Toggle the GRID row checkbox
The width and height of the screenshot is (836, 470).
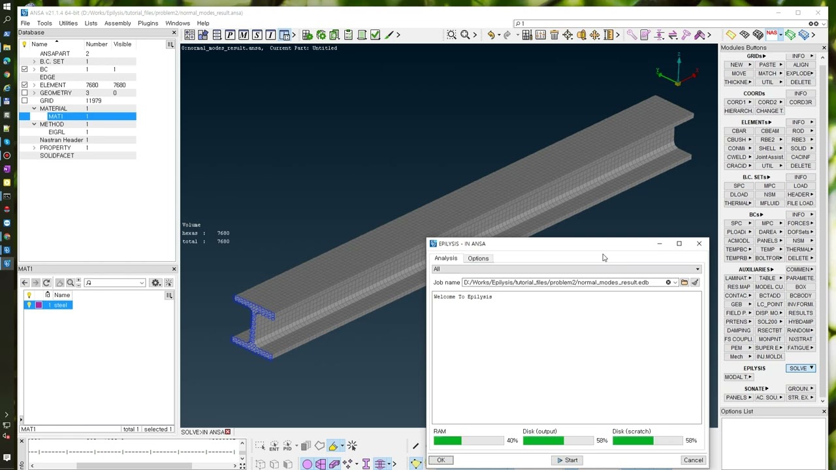(25, 101)
